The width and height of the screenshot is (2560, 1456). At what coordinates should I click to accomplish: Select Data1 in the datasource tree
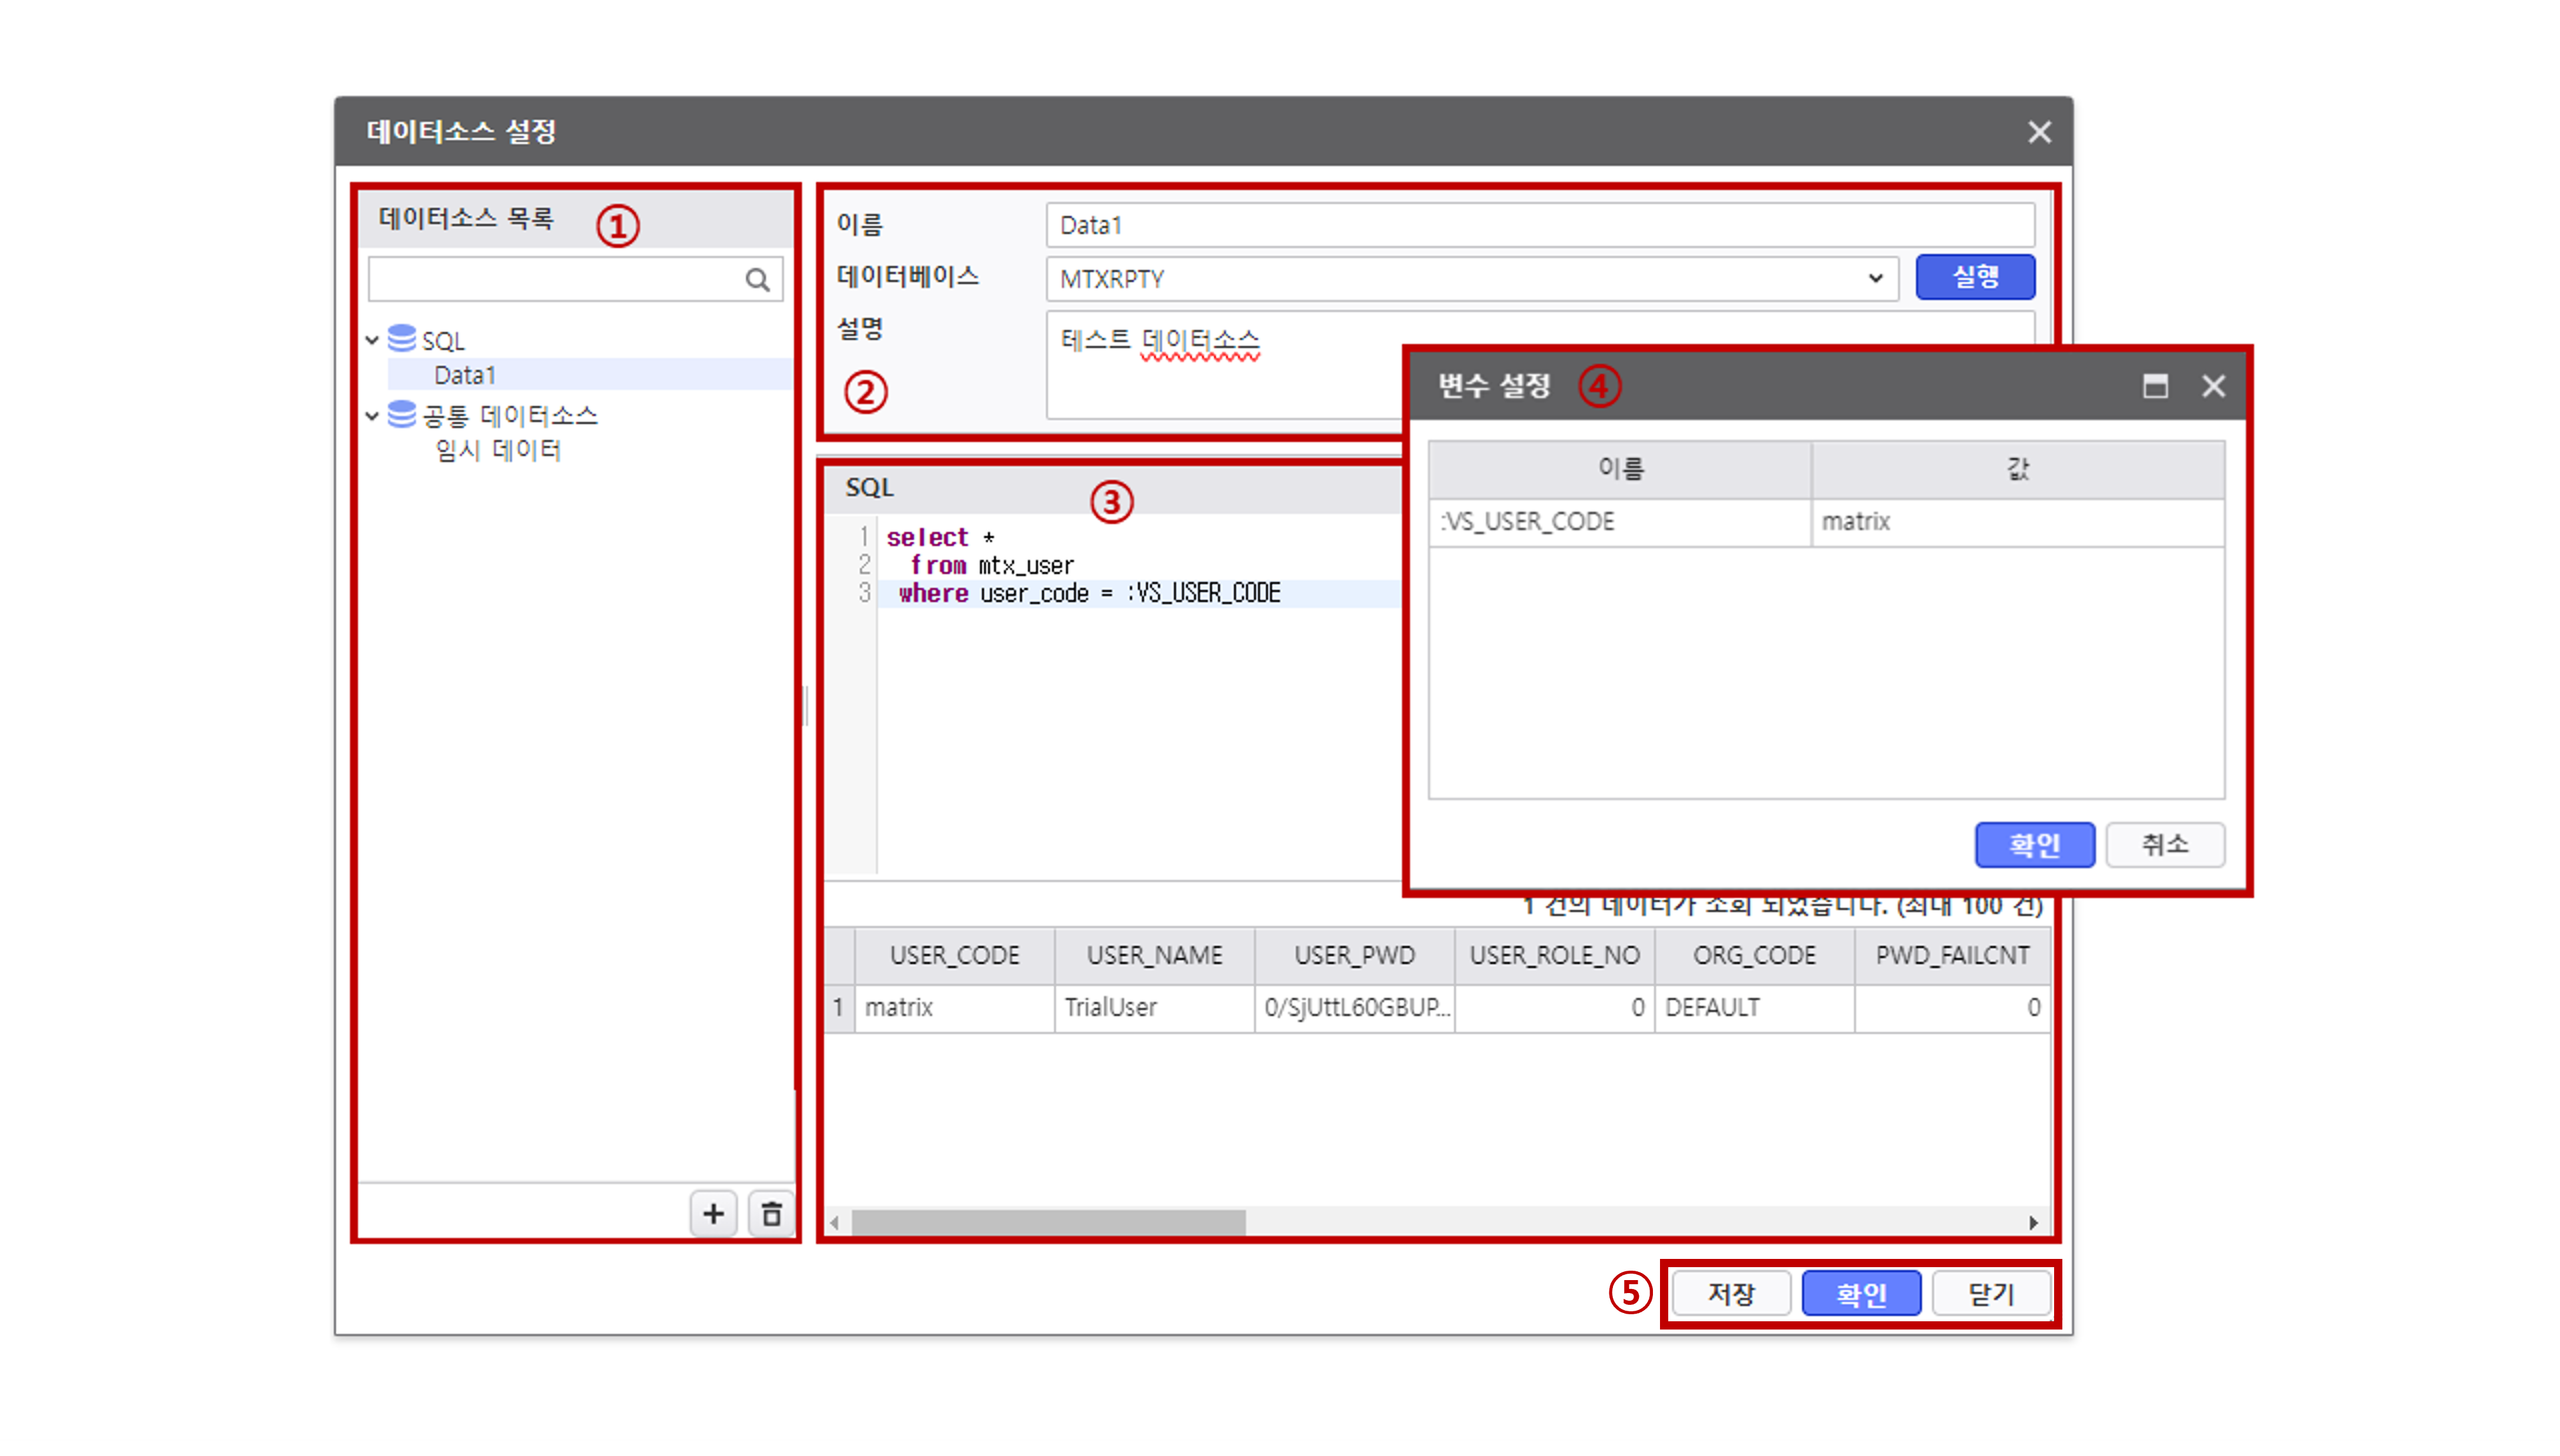point(465,375)
